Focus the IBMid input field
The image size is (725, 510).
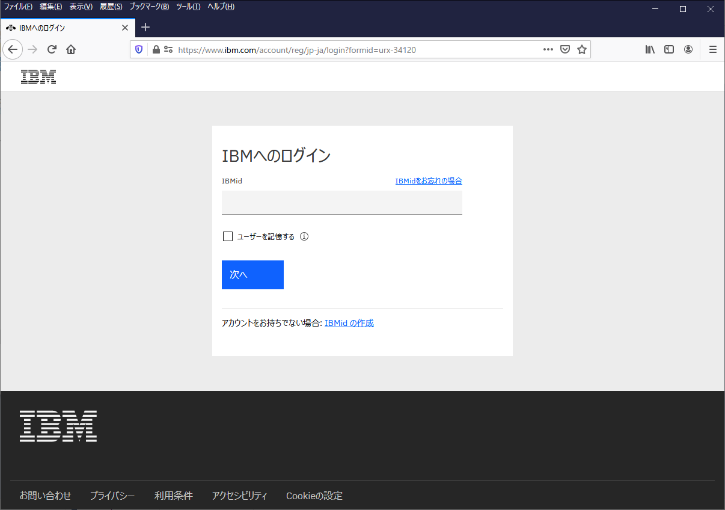[341, 202]
